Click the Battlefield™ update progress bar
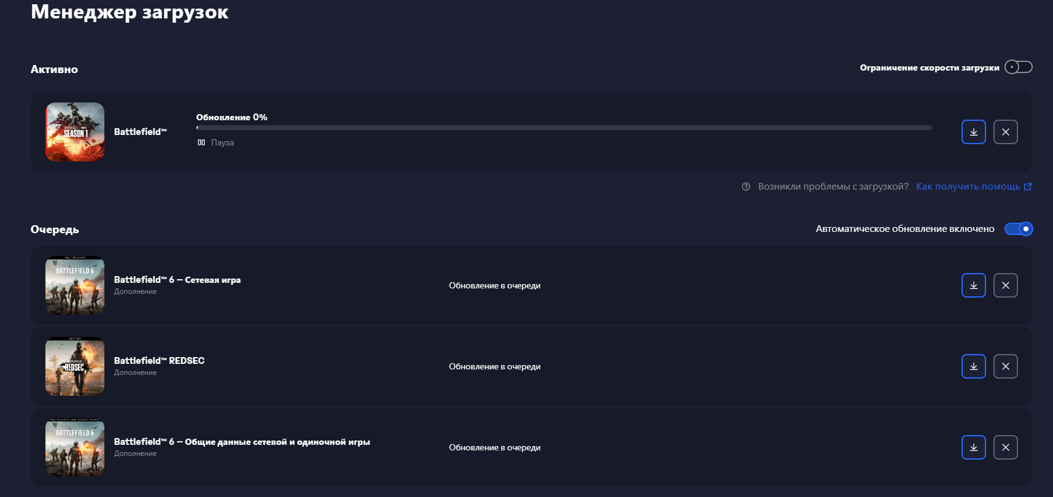Screen dimensions: 1053x497 click(564, 128)
